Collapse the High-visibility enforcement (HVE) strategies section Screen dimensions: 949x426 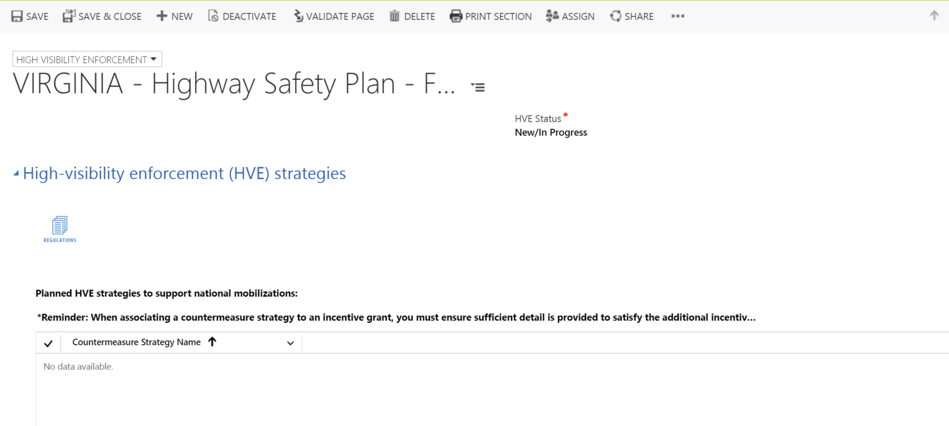[x=16, y=174]
